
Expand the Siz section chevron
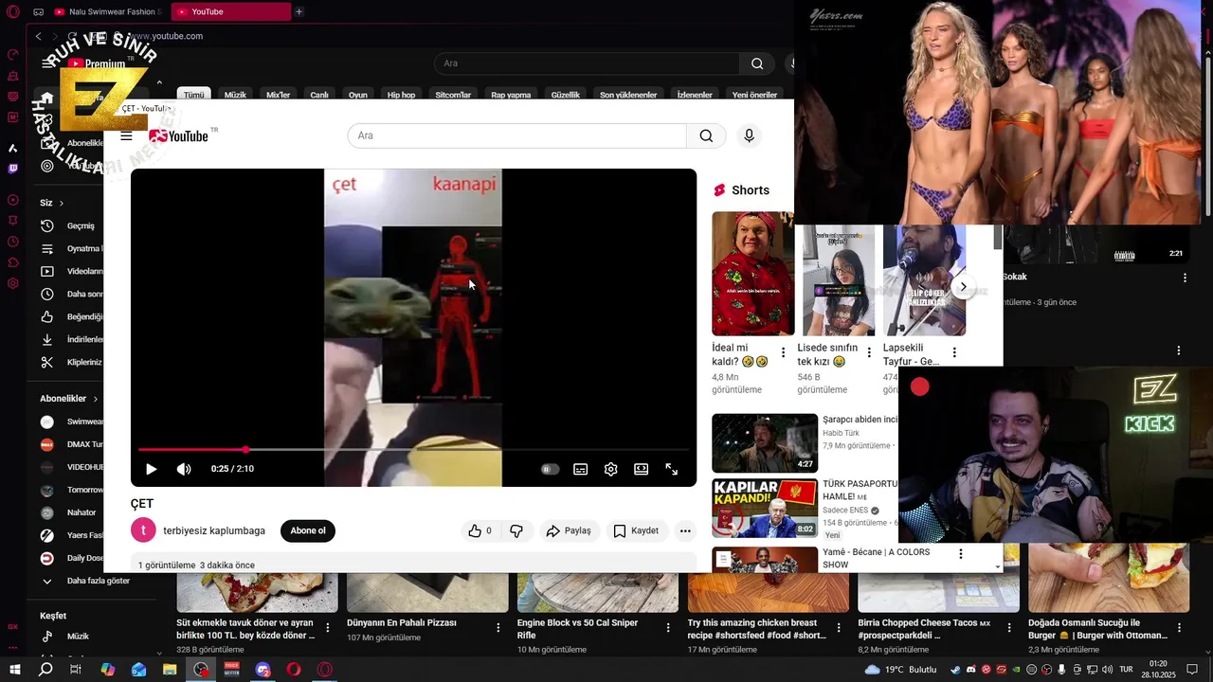tap(62, 203)
